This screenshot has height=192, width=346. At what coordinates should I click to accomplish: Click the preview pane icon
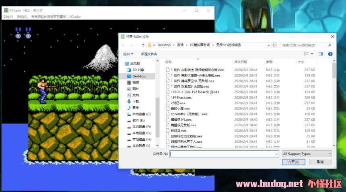pyautogui.click(x=321, y=54)
